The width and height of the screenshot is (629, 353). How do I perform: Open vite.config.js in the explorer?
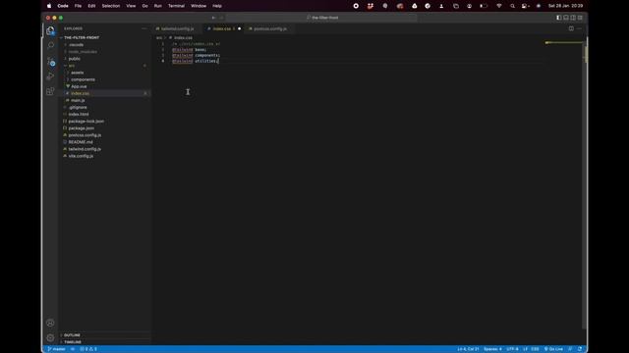click(81, 156)
